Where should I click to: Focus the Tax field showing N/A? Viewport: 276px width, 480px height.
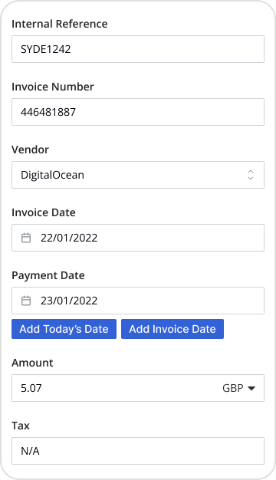(138, 451)
